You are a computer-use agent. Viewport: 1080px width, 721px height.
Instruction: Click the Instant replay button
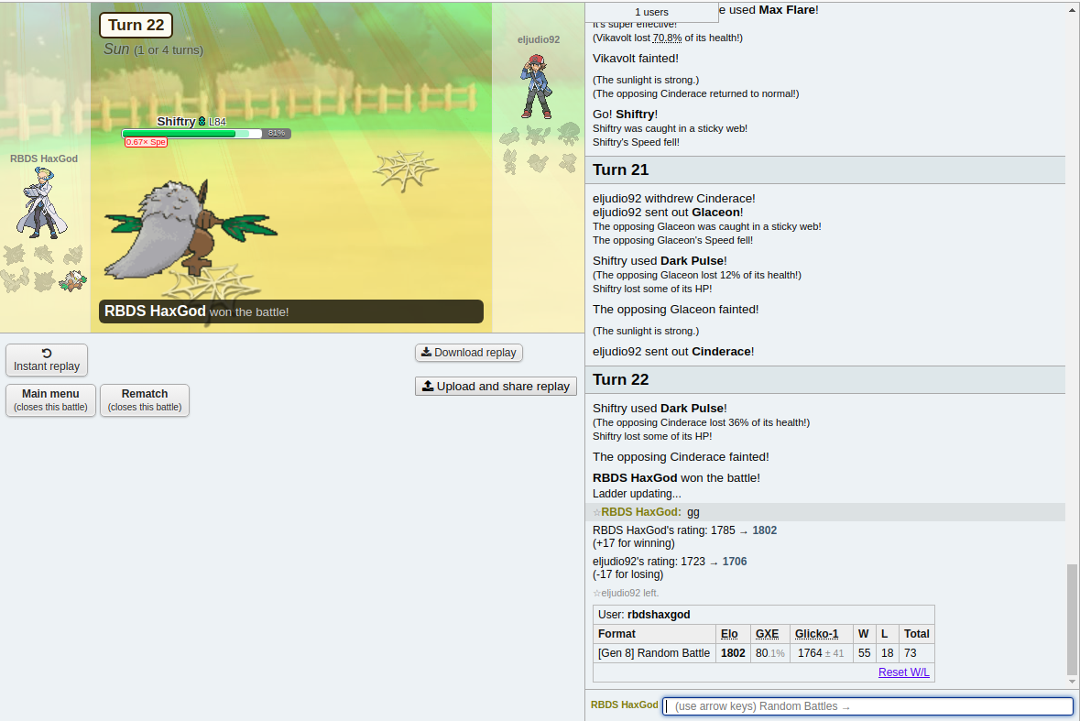point(47,359)
